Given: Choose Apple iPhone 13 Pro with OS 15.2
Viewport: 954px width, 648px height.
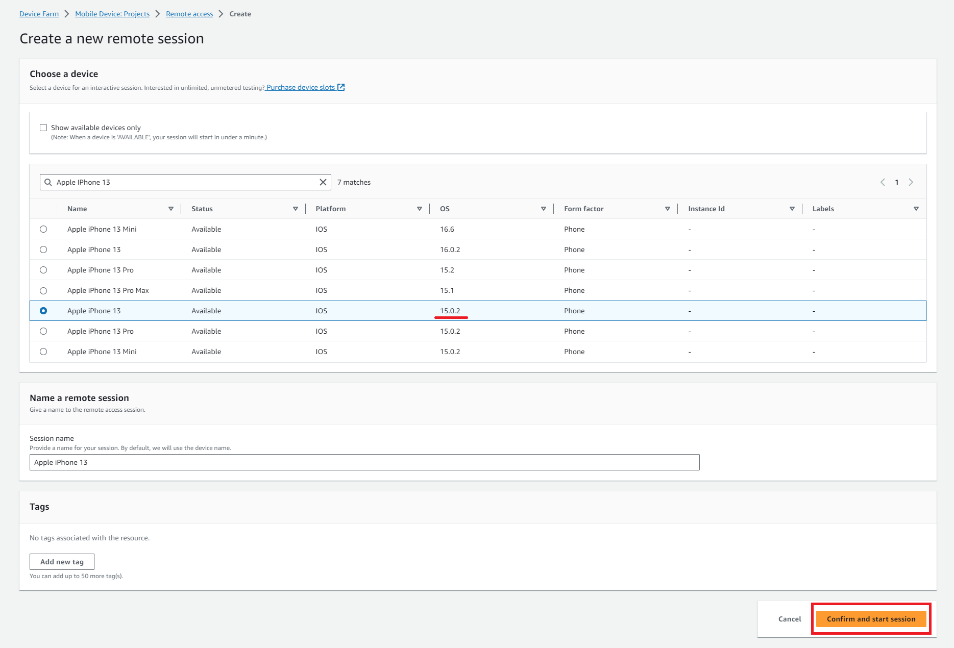Looking at the screenshot, I should point(43,270).
